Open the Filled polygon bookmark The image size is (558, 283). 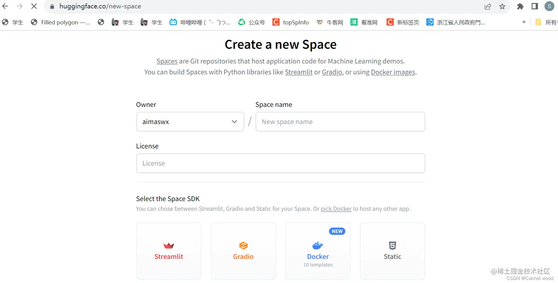[x=61, y=22]
